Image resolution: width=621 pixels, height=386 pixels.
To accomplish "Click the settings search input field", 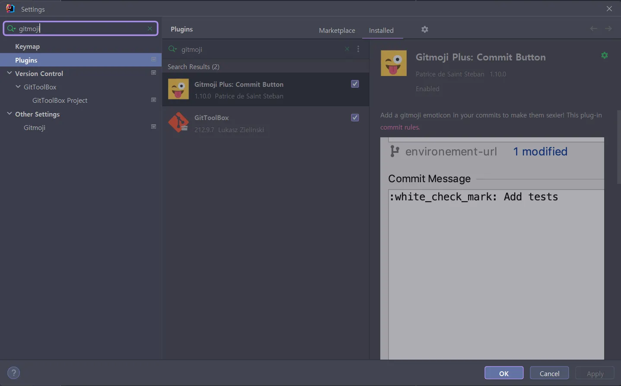I will [x=81, y=28].
